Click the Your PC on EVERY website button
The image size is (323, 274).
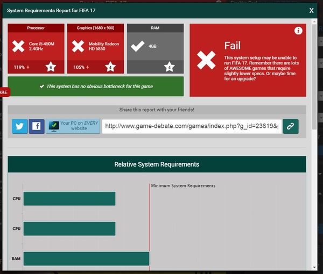73,126
